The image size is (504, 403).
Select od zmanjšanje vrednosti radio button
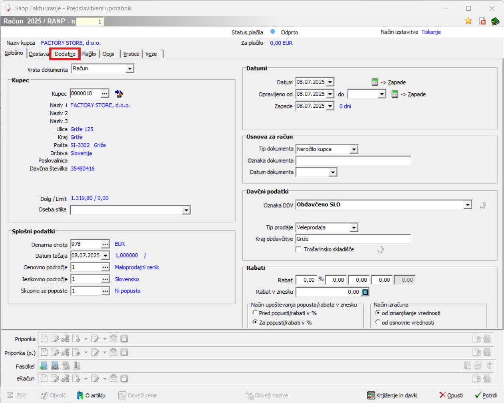click(x=378, y=313)
